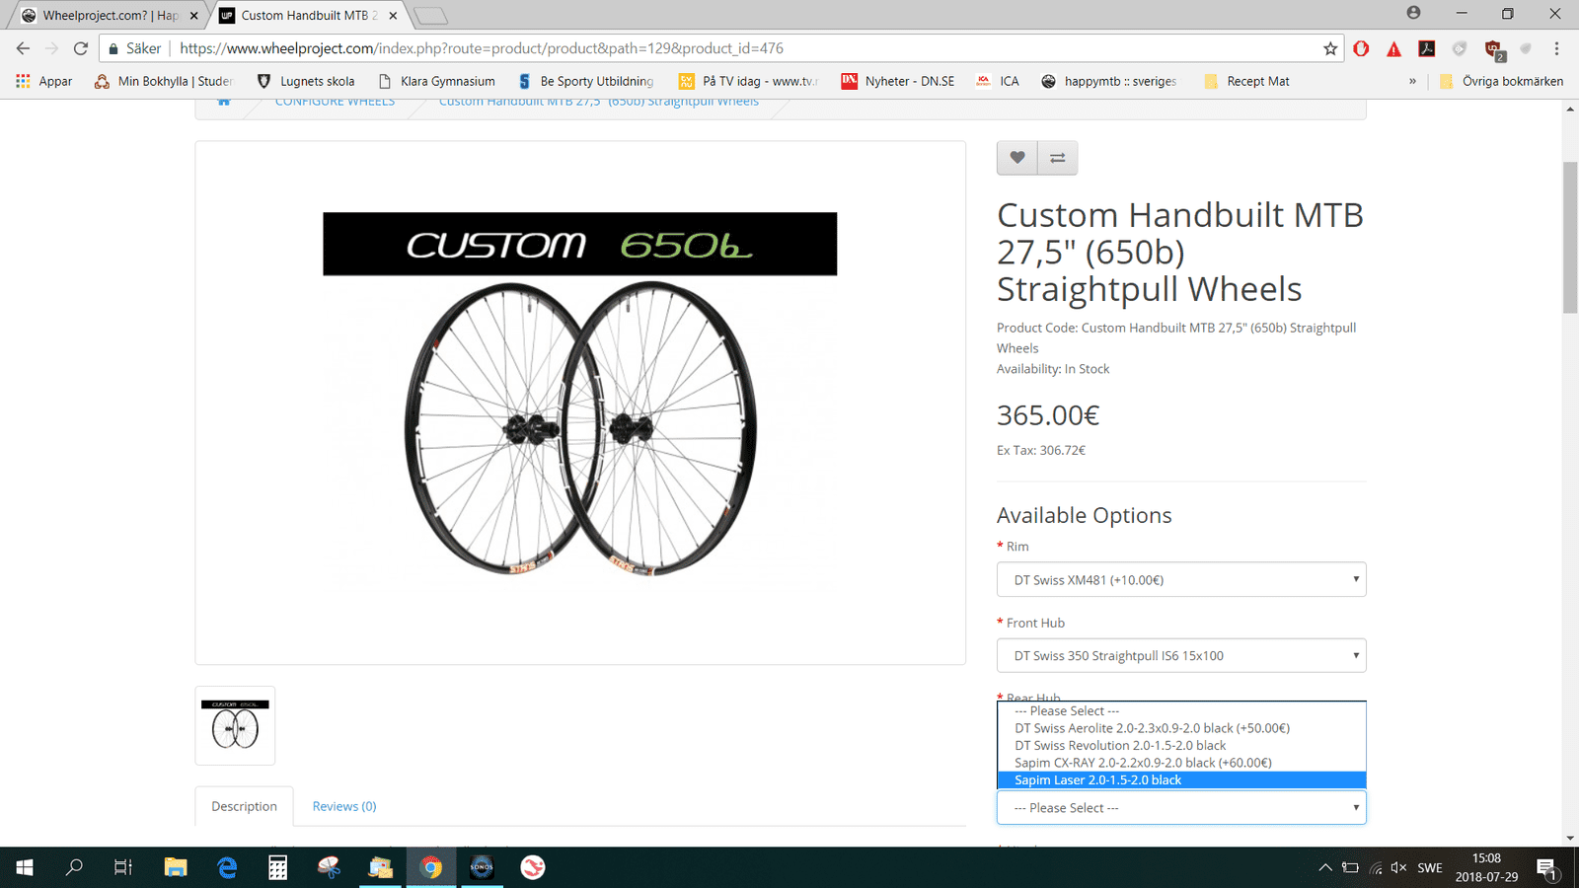This screenshot has height=888, width=1579.
Task: Open the Recept Mat bookmark folder
Action: pyautogui.click(x=1246, y=81)
